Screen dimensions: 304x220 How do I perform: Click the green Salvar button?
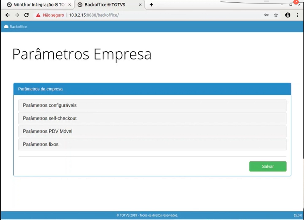point(268,166)
